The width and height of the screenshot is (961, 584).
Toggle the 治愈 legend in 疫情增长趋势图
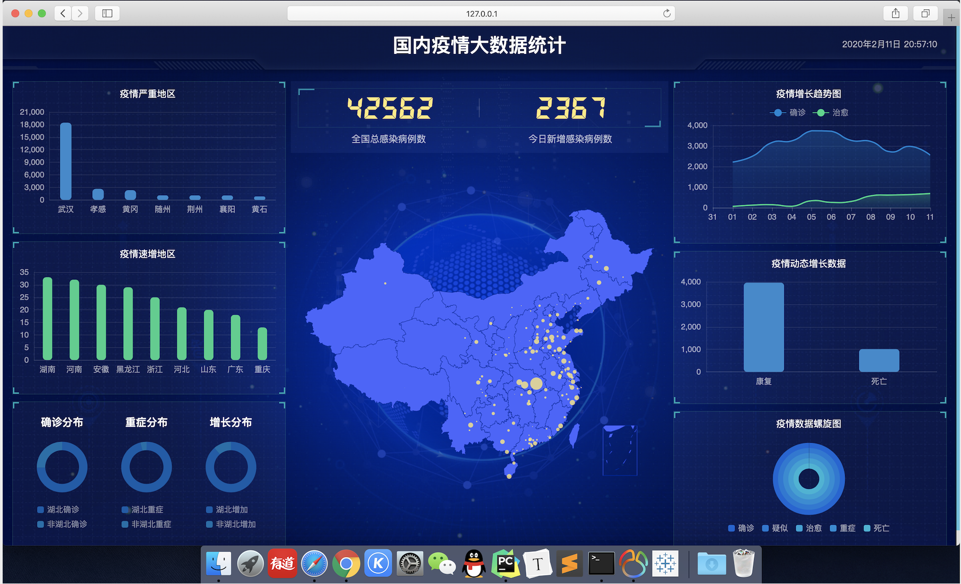pos(831,112)
